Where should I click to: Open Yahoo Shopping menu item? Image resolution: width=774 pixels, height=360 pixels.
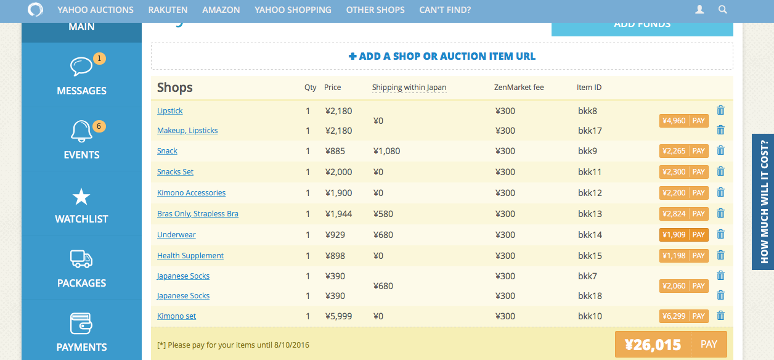click(293, 10)
